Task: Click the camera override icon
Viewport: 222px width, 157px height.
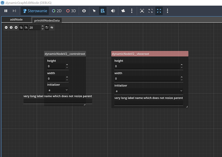Action: [x=123, y=11]
